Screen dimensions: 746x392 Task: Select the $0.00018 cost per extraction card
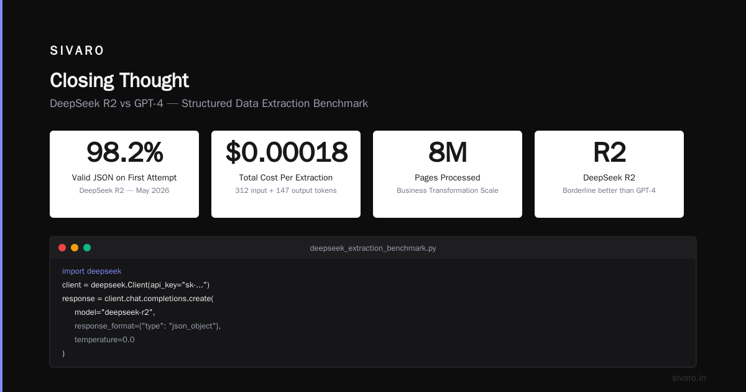click(286, 174)
